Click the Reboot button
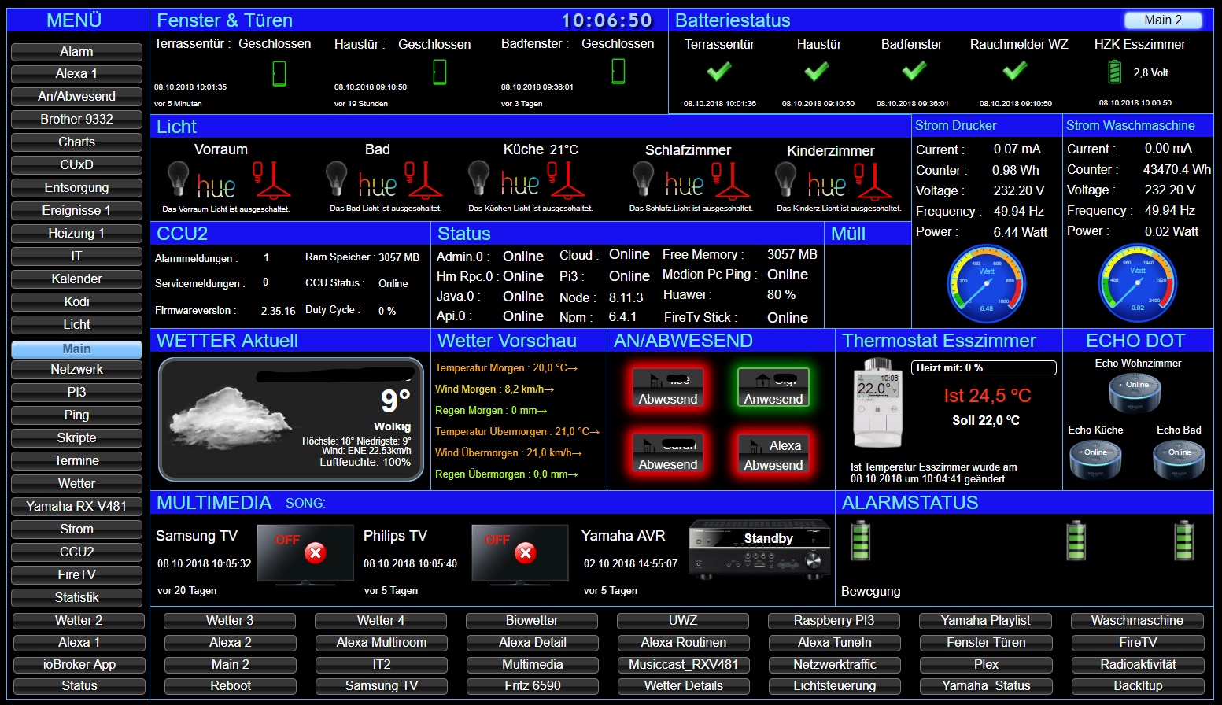This screenshot has width=1222, height=705. click(231, 686)
